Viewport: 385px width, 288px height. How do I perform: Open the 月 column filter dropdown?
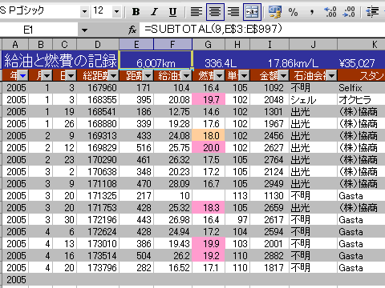[47, 76]
